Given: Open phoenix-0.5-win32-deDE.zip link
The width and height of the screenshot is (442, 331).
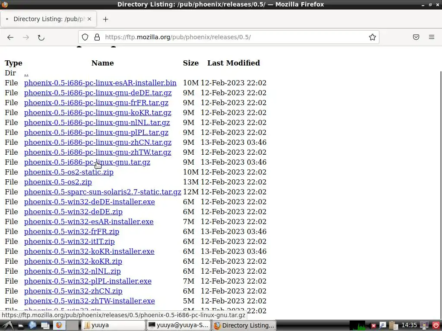Looking at the screenshot, I should click(x=73, y=212).
